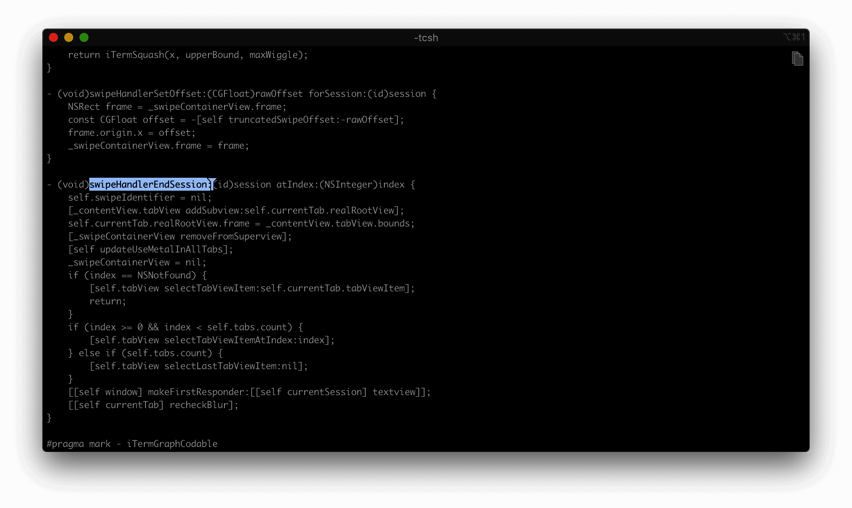The width and height of the screenshot is (852, 508).
Task: Click the word truncatedSwipeOffset
Action: (x=282, y=120)
